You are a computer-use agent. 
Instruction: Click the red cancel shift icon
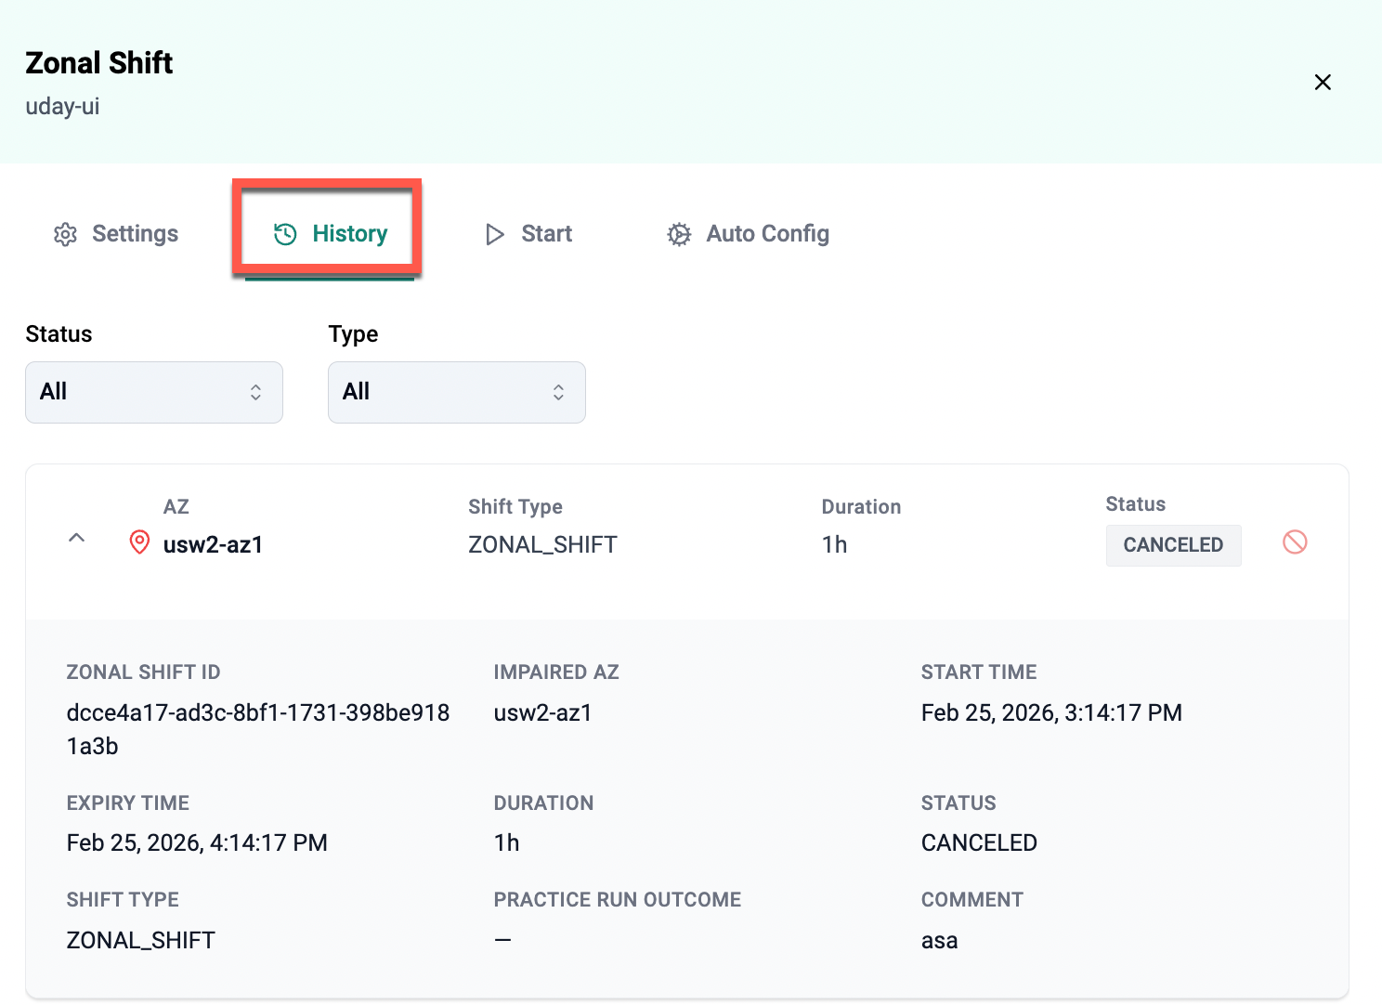click(1295, 542)
